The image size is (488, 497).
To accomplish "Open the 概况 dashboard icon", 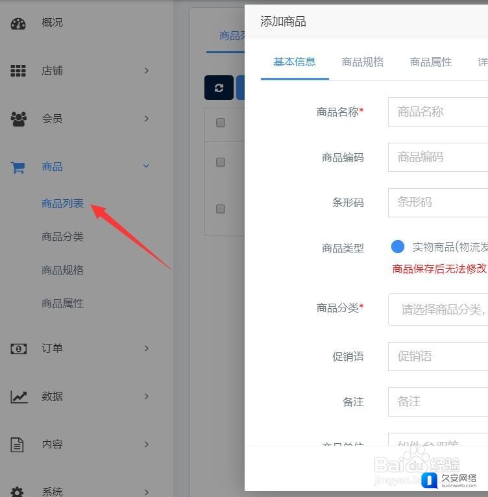I will (x=18, y=24).
